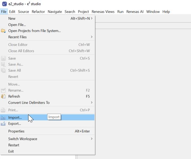Click the Switch Workspace entry label

23,139
